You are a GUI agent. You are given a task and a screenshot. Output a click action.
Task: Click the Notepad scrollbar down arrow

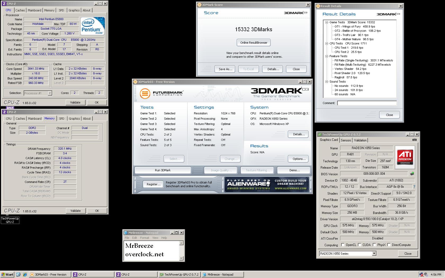click(181, 258)
